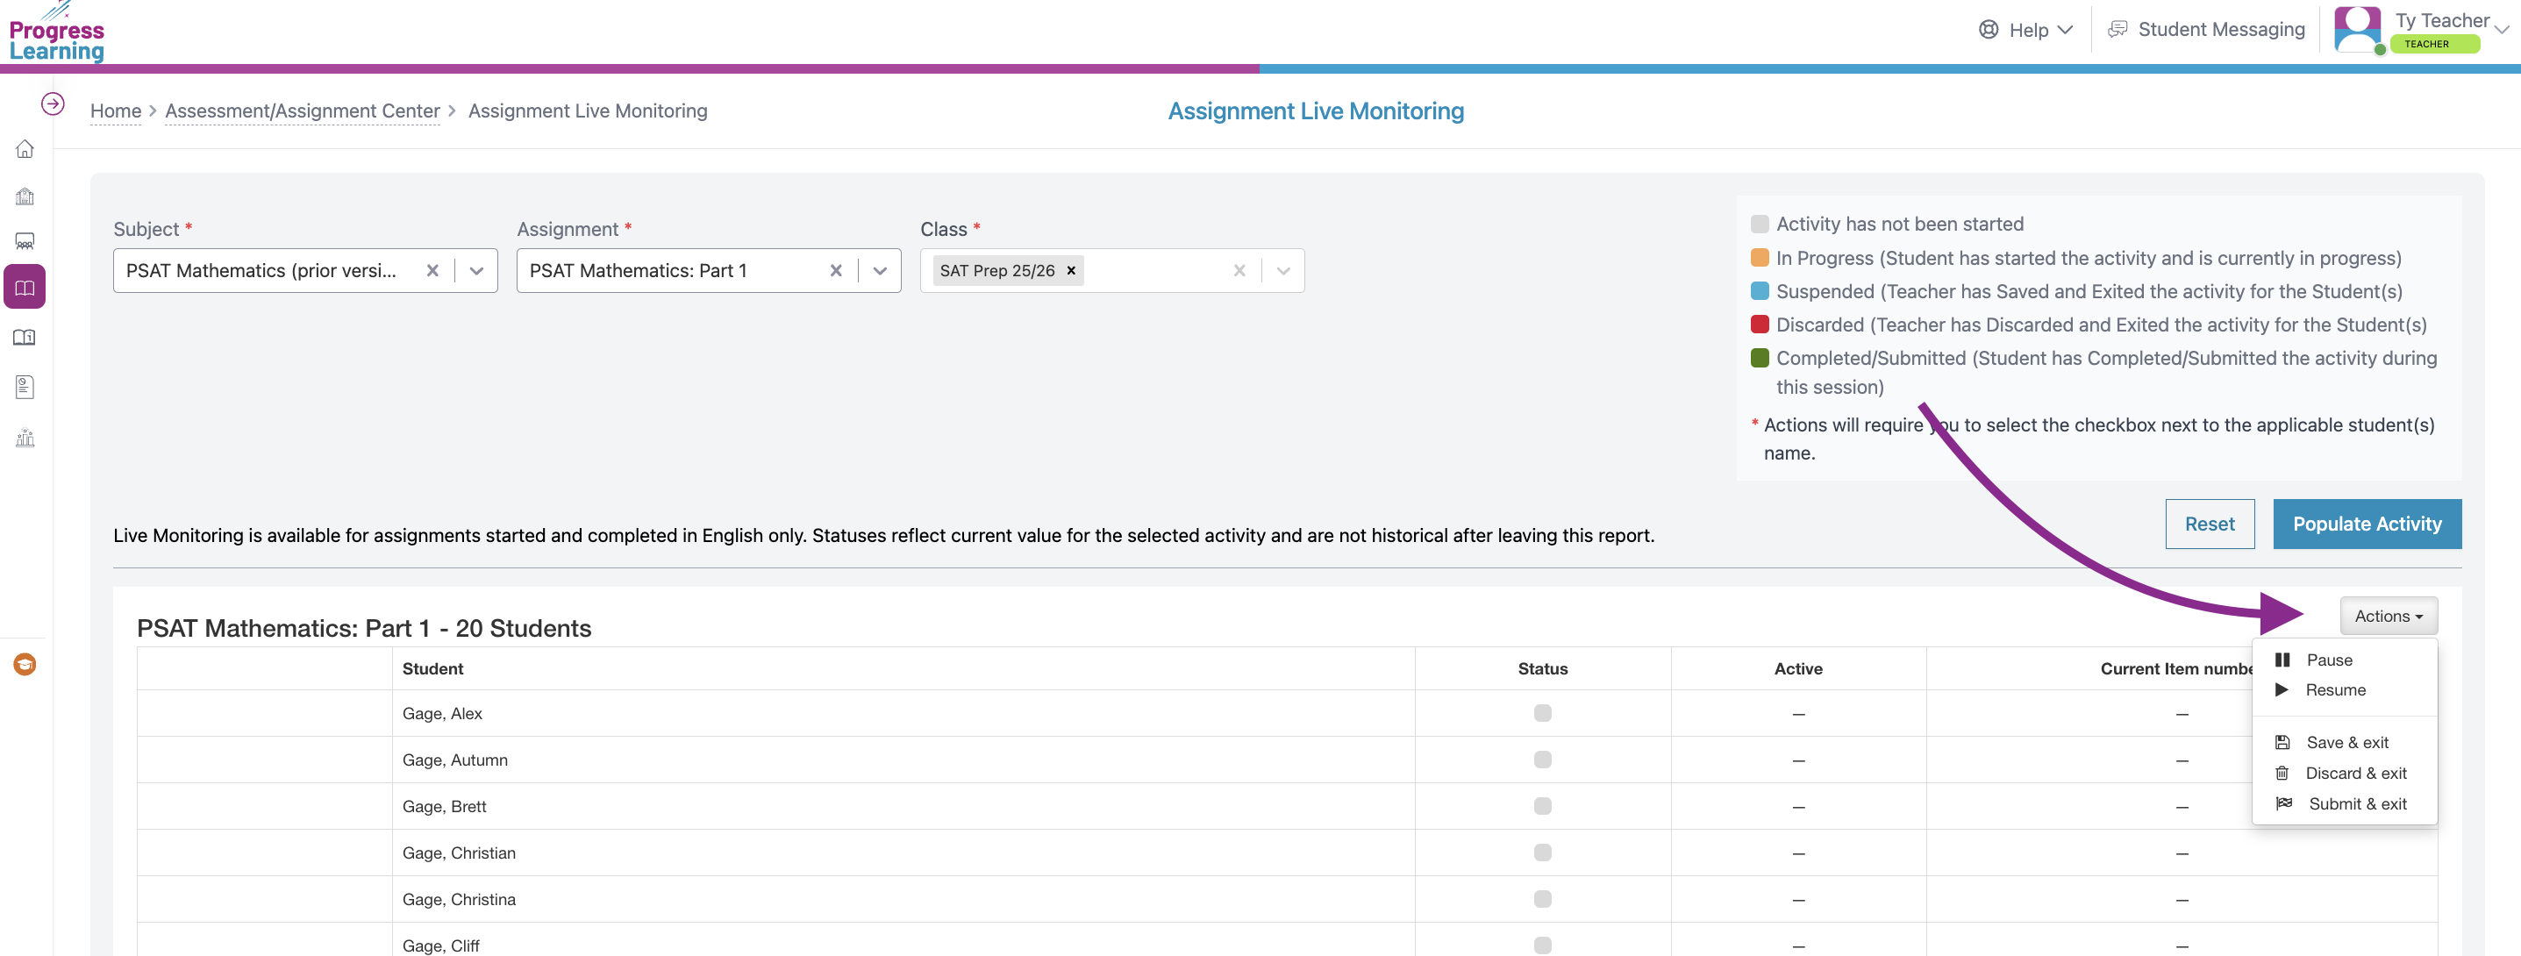Image resolution: width=2521 pixels, height=956 pixels.
Task: Open the Home icon in the sidebar
Action: (x=25, y=149)
